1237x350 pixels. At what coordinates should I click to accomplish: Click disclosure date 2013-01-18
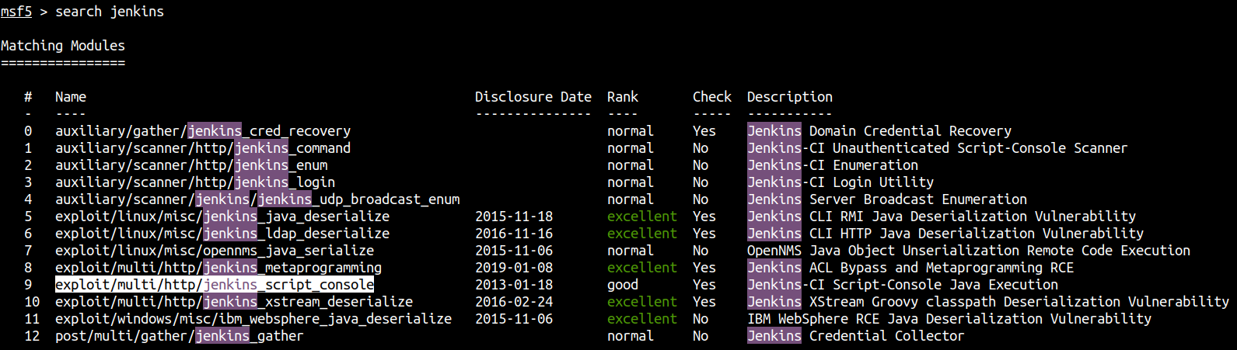pyautogui.click(x=514, y=285)
